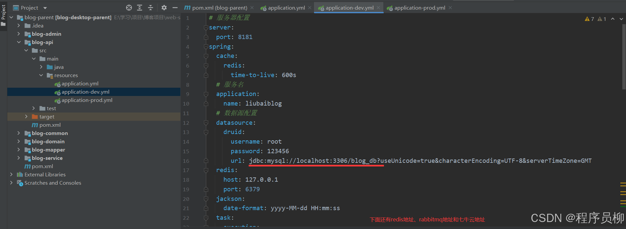The width and height of the screenshot is (626, 229).
Task: Expand the blog-mapper module
Action: (x=19, y=150)
